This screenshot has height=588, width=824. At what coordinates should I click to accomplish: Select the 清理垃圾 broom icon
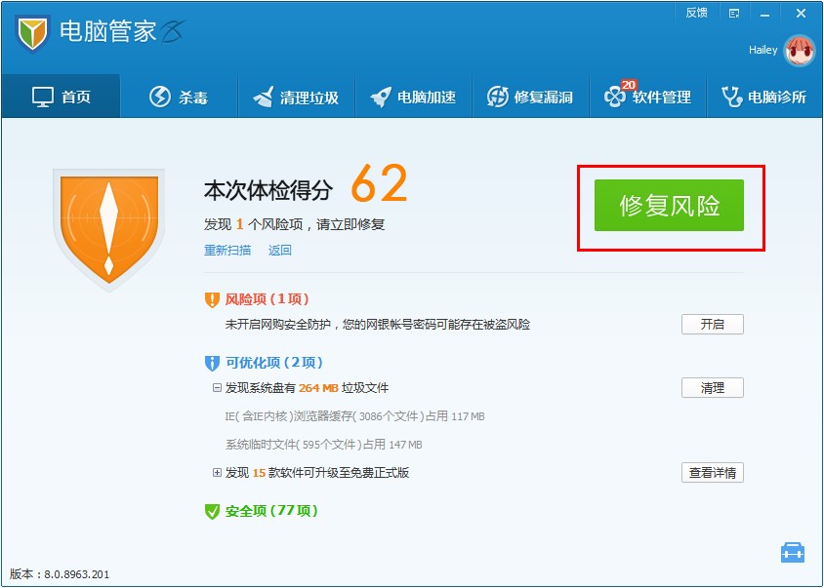click(264, 97)
